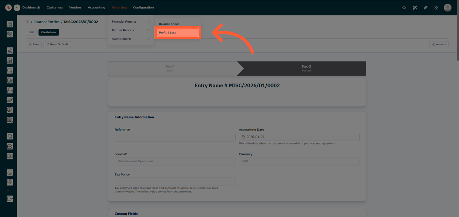Click the Reference input field

pos(175,137)
